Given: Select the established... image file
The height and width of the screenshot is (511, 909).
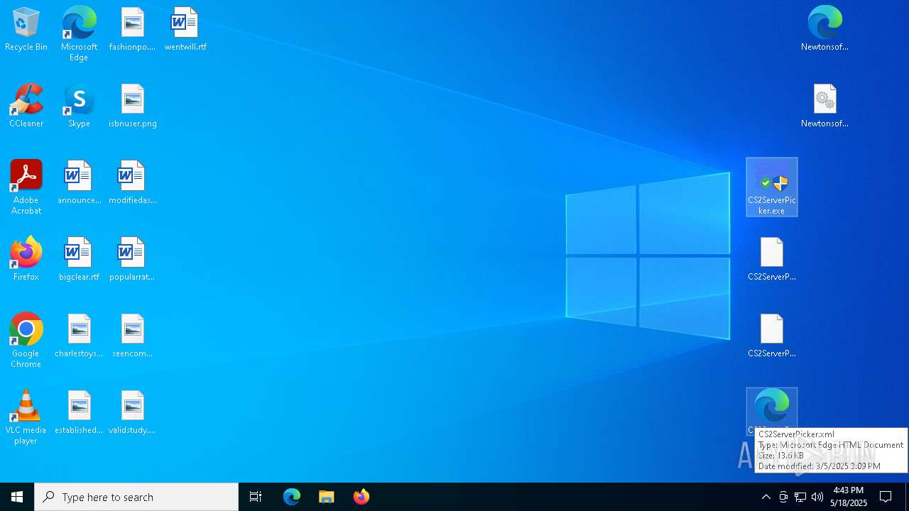Looking at the screenshot, I should point(79,413).
